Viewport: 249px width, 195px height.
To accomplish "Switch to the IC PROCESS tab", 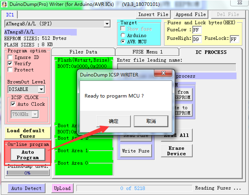I will (x=211, y=52).
